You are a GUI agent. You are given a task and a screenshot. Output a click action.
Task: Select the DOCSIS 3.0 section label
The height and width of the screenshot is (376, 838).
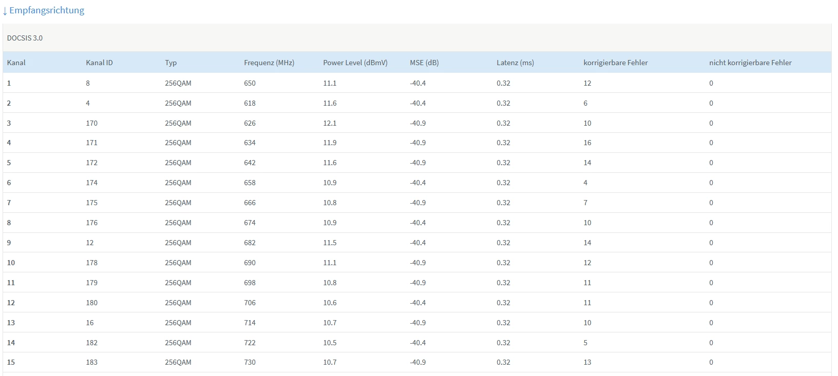[x=25, y=38]
